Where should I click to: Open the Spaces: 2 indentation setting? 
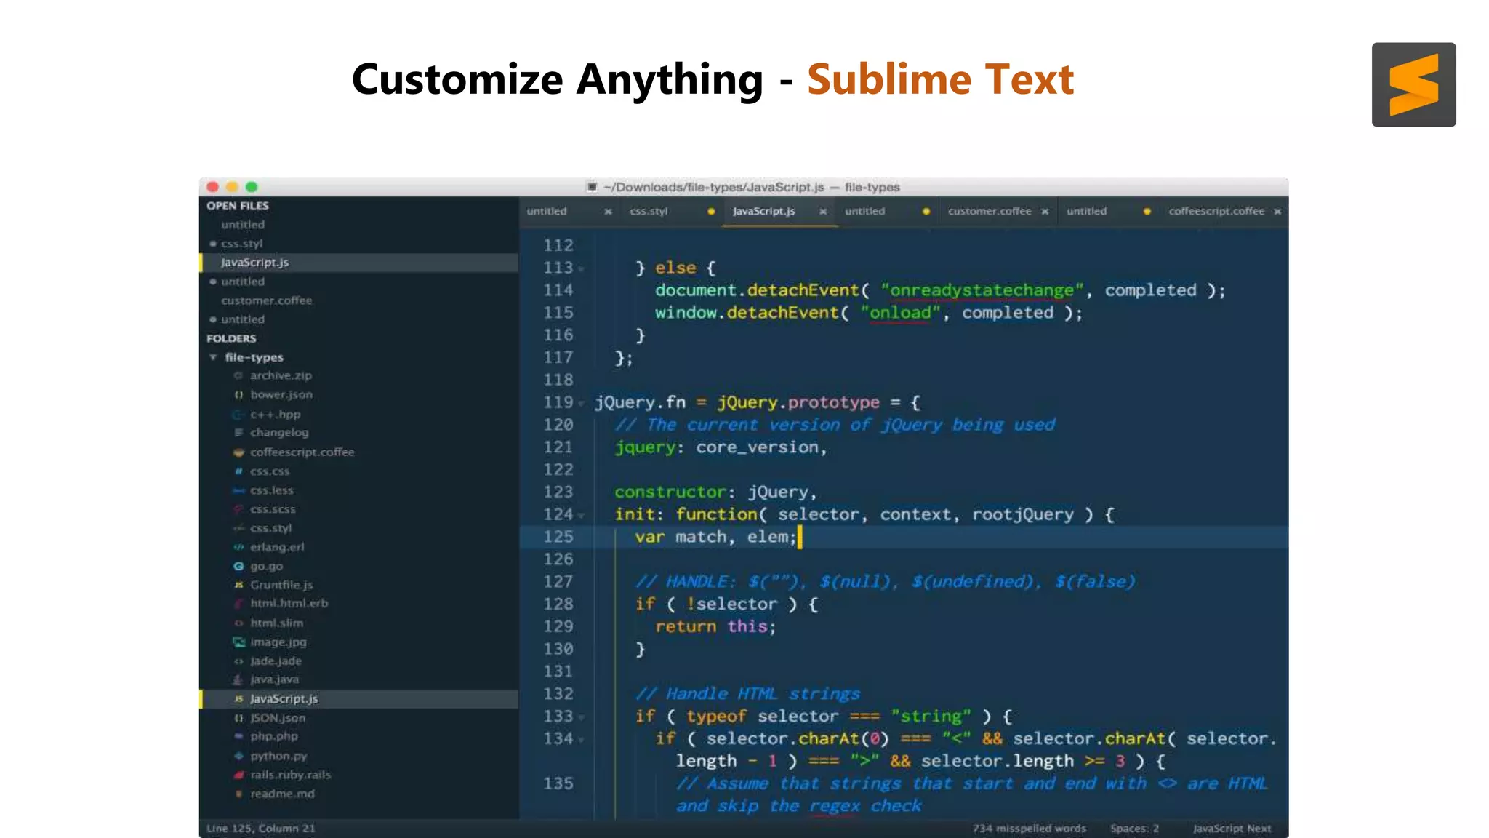(1134, 829)
